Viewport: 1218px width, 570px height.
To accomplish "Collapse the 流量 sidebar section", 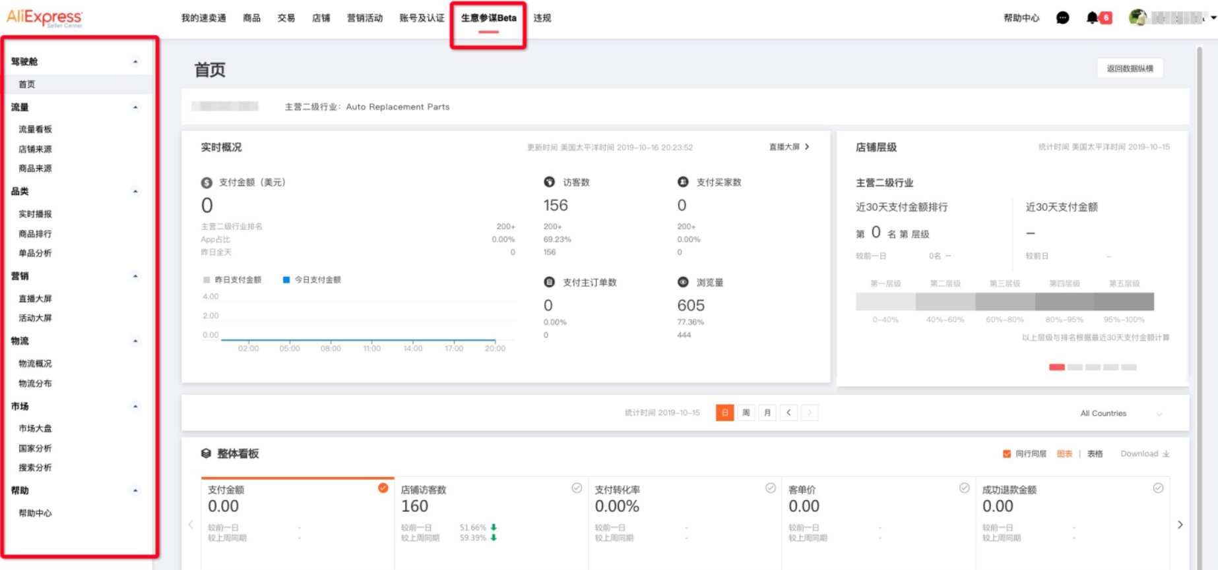I will [x=135, y=107].
